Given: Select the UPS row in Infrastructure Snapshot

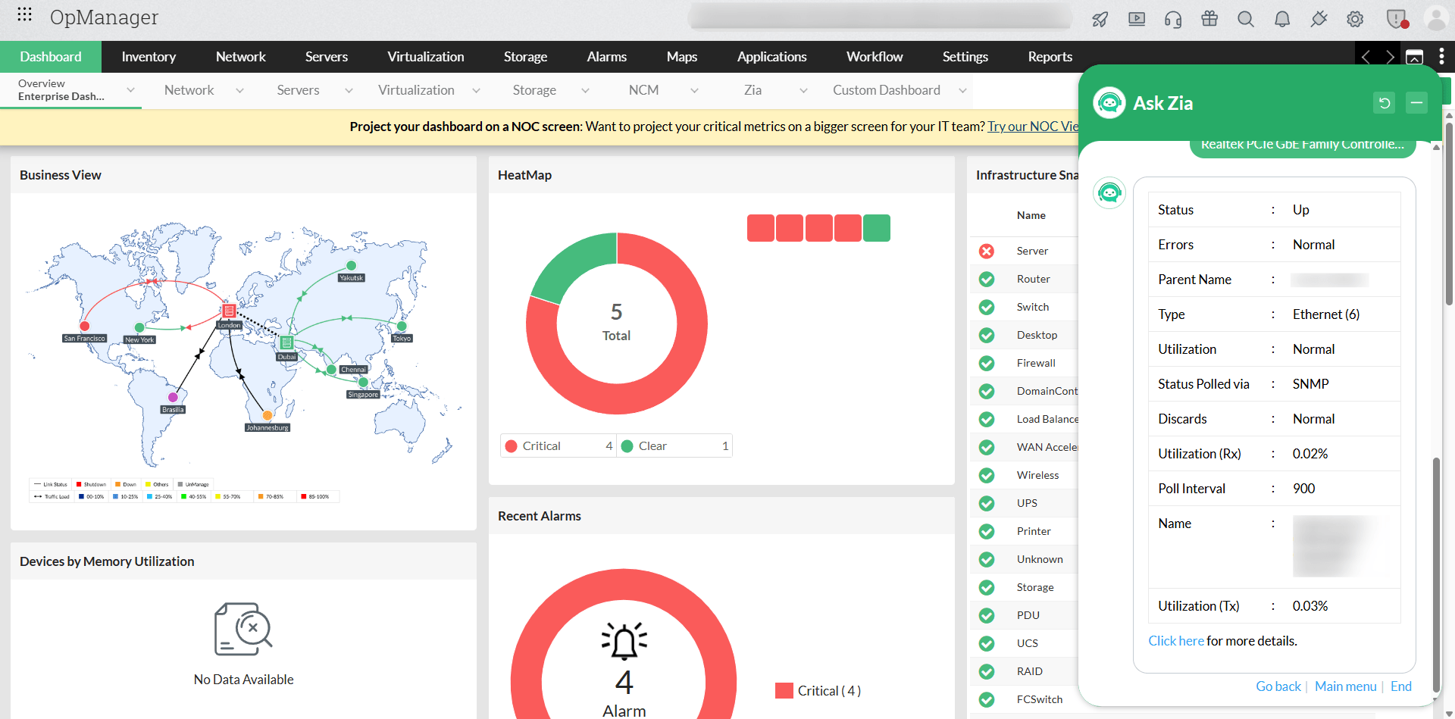Looking at the screenshot, I should point(1025,503).
